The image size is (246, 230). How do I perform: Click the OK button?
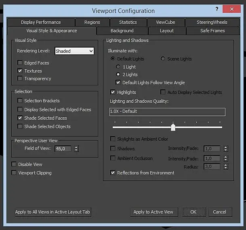193,212
